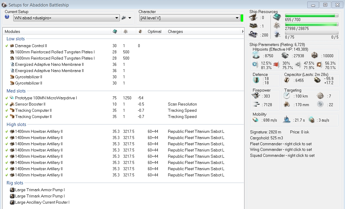This screenshot has height=209, width=345.
Task: Click the Large Ancillary Current Router icon
Action: (x=12, y=202)
